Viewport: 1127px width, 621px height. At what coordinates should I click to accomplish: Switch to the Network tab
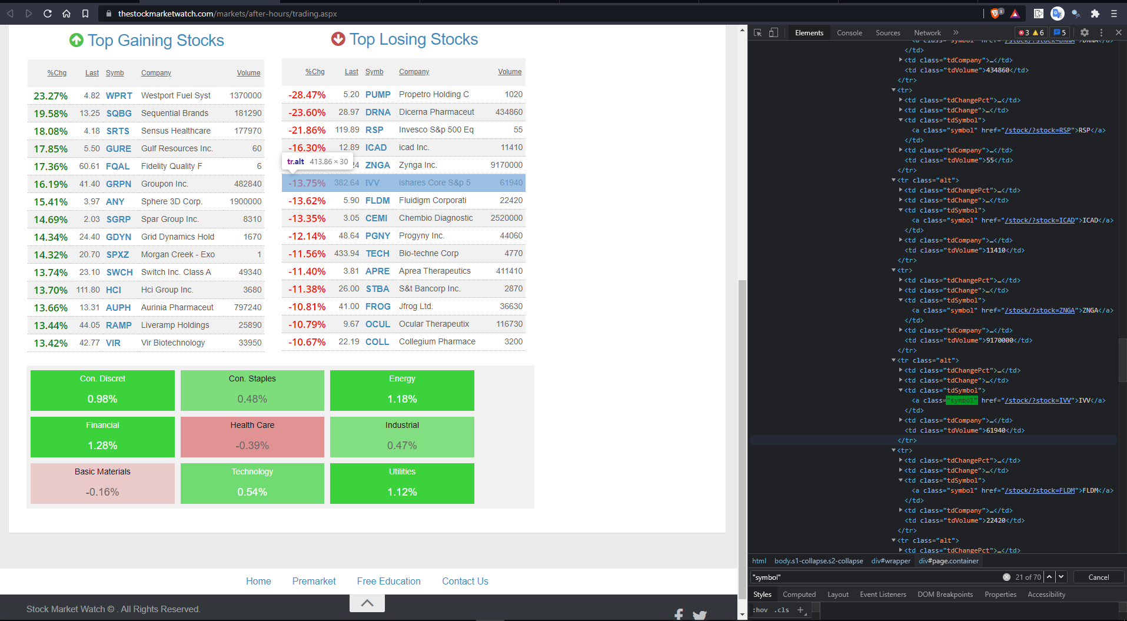927,33
